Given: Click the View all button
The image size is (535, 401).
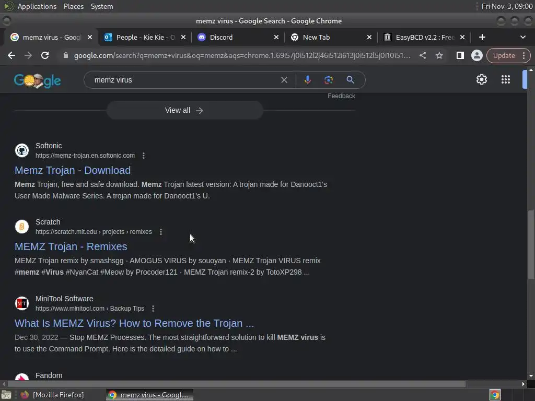Looking at the screenshot, I should [x=184, y=110].
